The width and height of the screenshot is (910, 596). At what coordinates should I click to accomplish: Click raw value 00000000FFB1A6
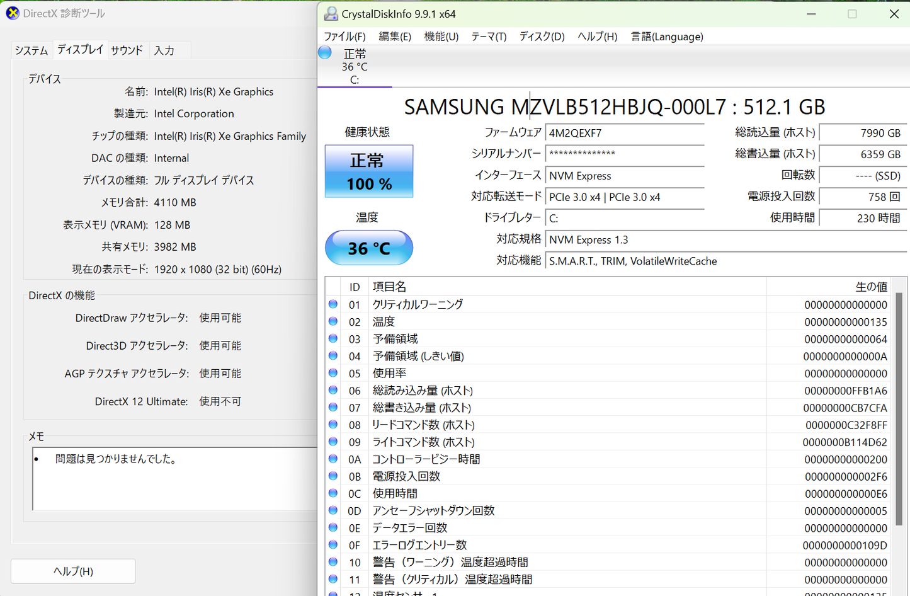[x=845, y=391]
